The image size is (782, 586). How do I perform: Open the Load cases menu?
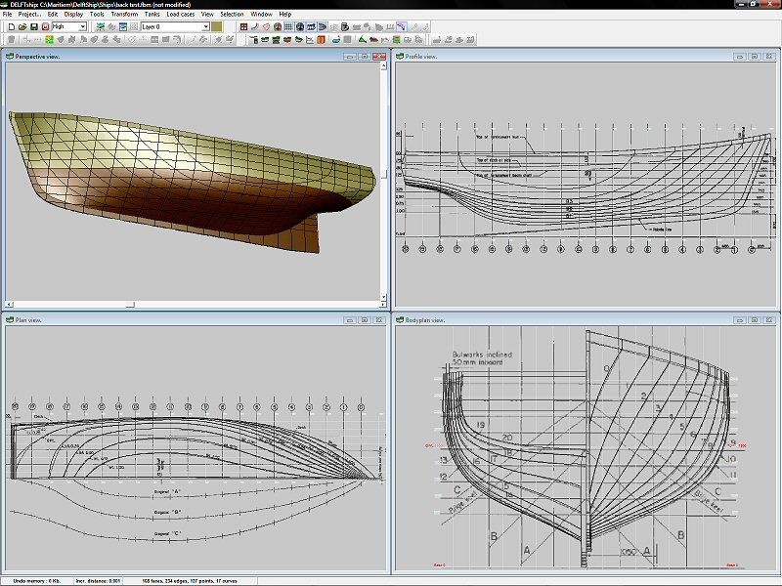(x=180, y=15)
